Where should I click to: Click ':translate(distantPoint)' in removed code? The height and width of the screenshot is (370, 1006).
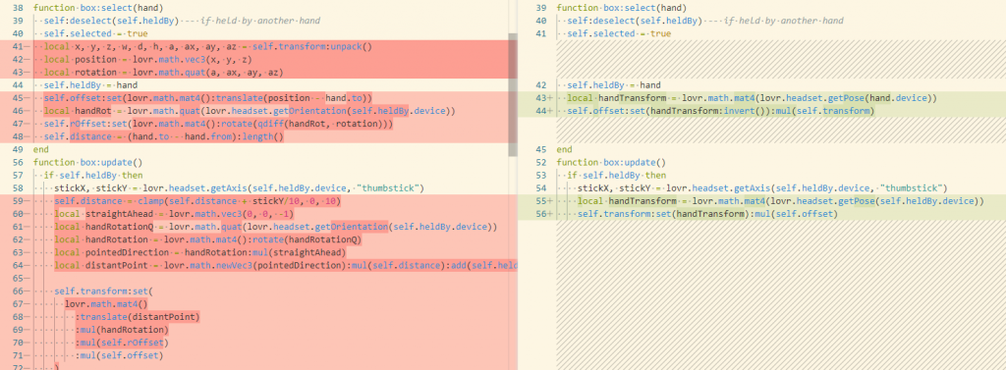[x=138, y=316]
